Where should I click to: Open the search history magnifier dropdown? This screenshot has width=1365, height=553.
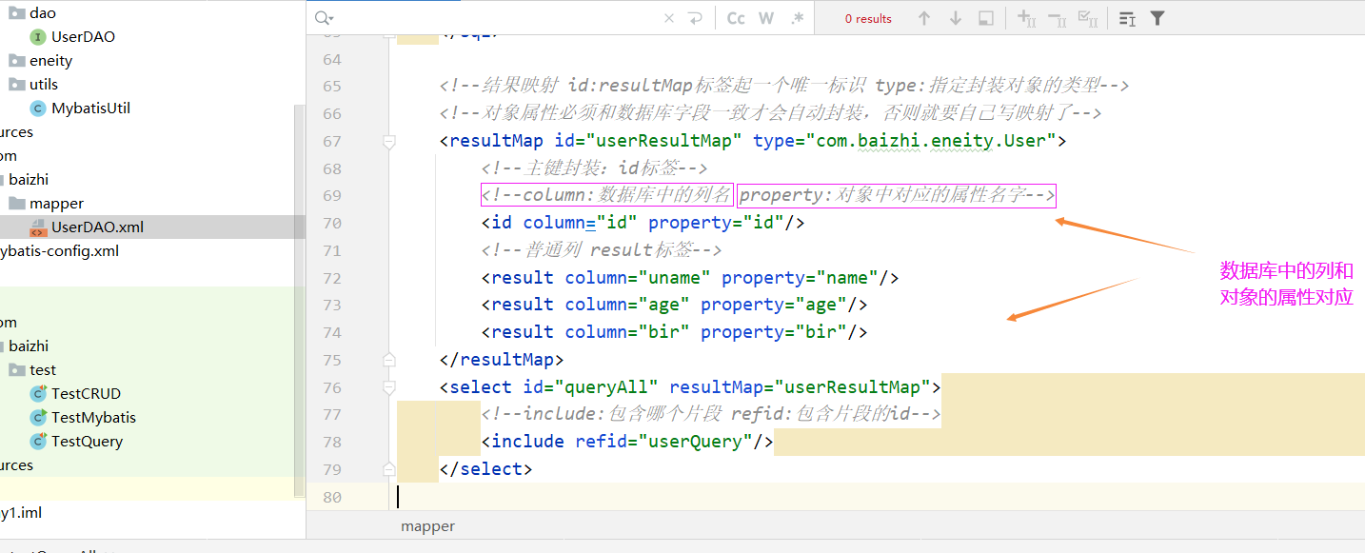[x=324, y=18]
